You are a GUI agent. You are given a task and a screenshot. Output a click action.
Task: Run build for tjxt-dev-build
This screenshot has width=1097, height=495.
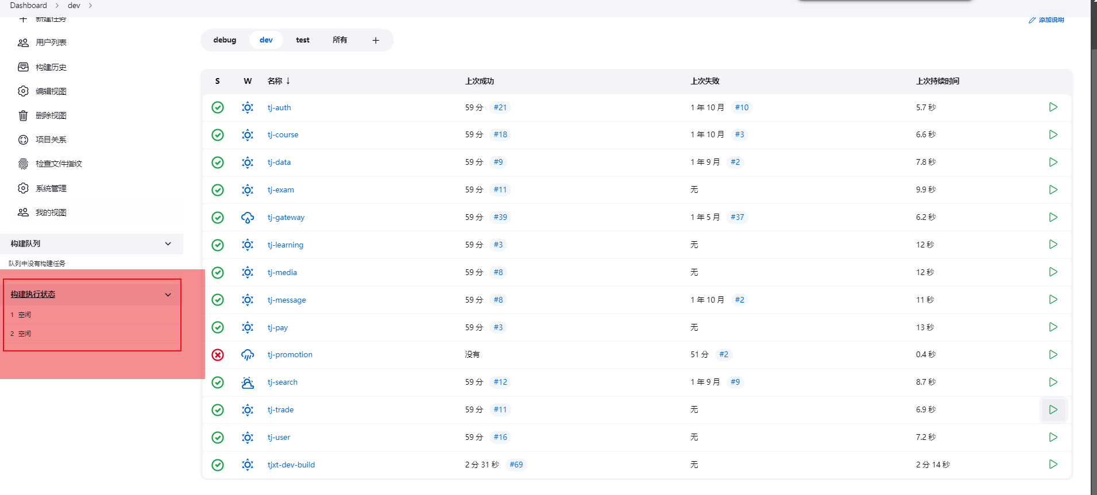coord(1053,464)
